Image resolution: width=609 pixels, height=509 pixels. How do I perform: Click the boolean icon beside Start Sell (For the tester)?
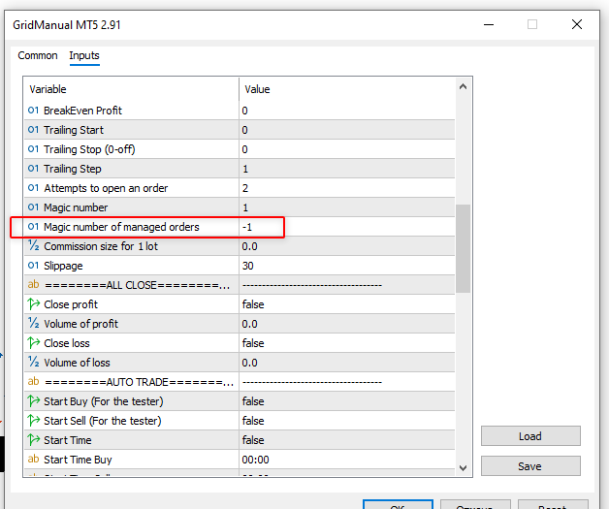[x=33, y=421]
